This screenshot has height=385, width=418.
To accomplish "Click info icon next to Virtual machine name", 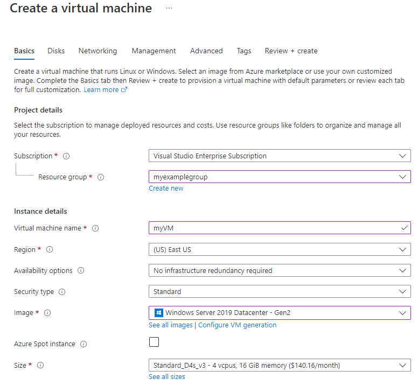I will [x=95, y=228].
